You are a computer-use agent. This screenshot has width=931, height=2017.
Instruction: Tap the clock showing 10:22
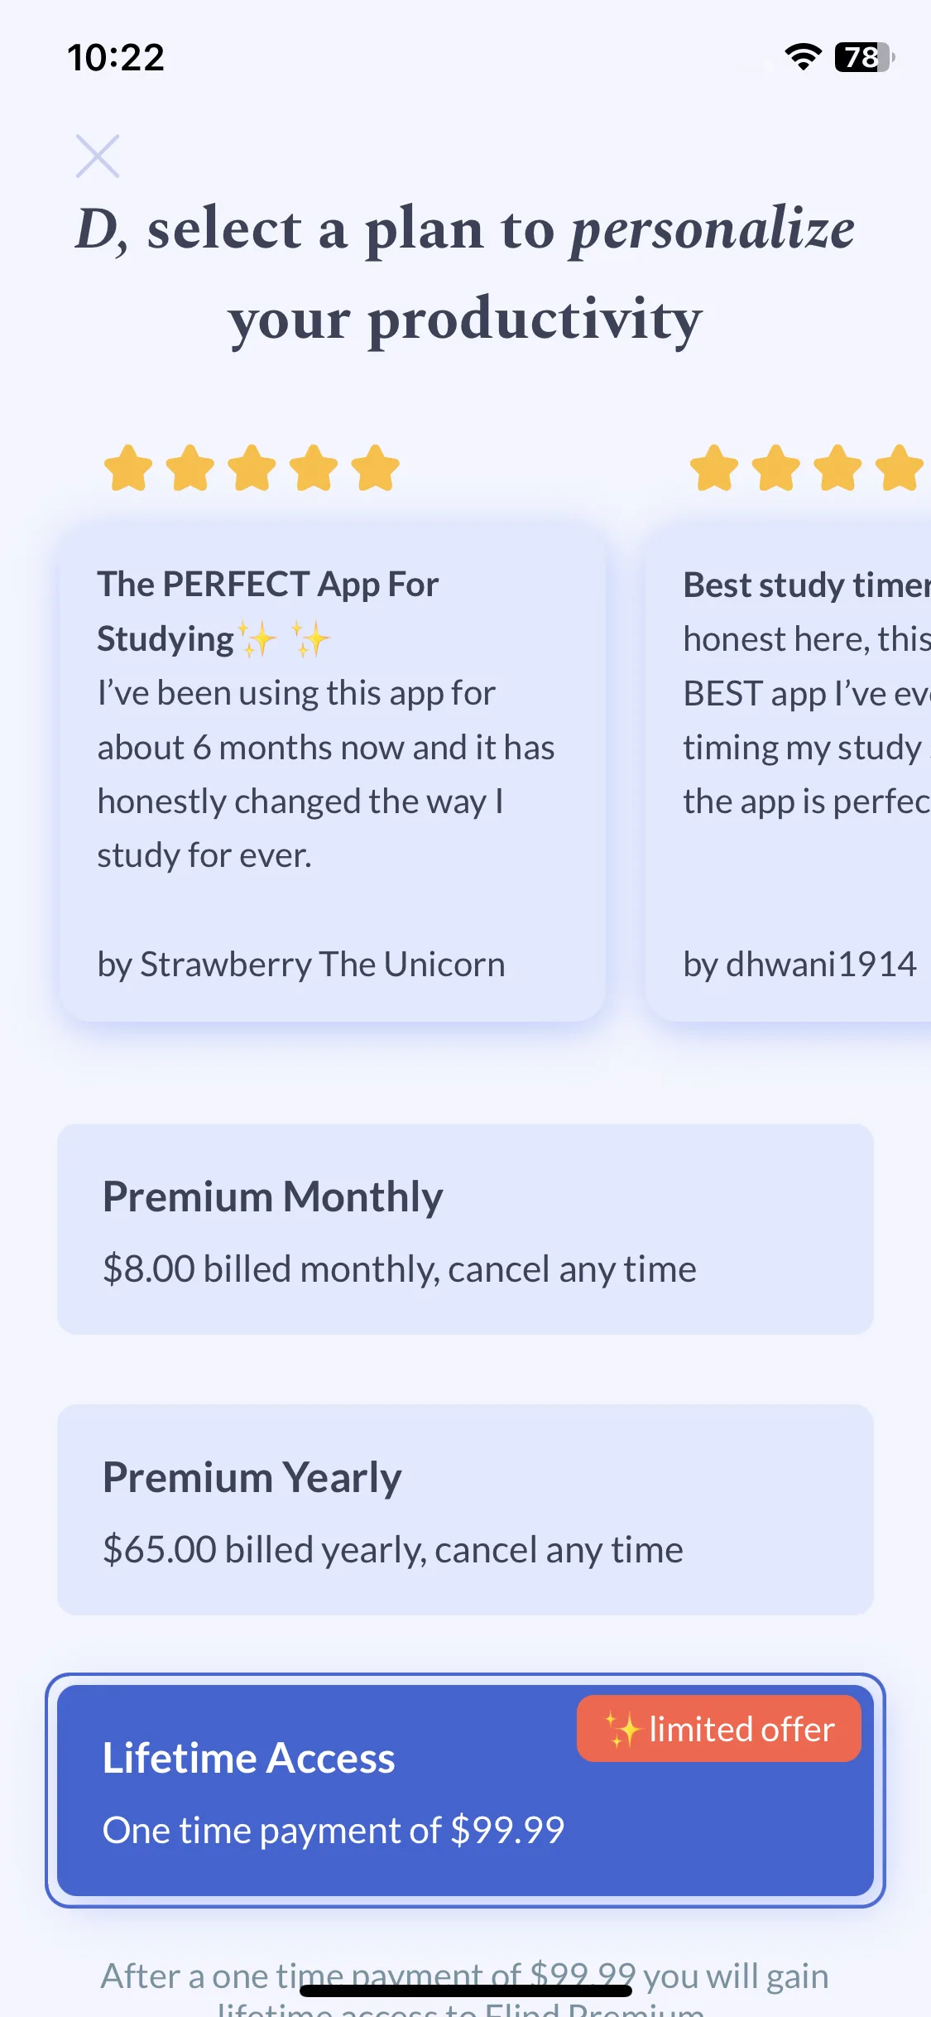(x=116, y=57)
